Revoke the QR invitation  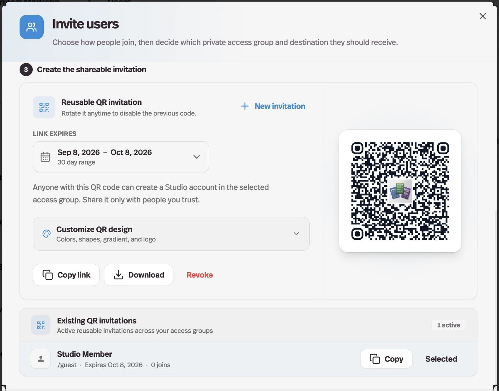200,275
